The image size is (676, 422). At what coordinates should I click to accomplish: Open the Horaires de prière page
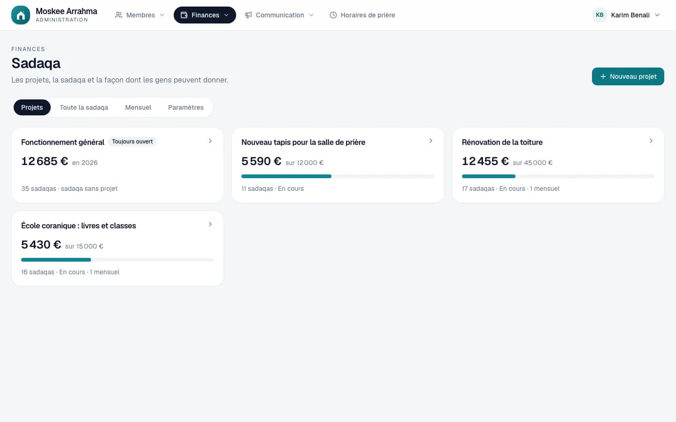click(362, 15)
